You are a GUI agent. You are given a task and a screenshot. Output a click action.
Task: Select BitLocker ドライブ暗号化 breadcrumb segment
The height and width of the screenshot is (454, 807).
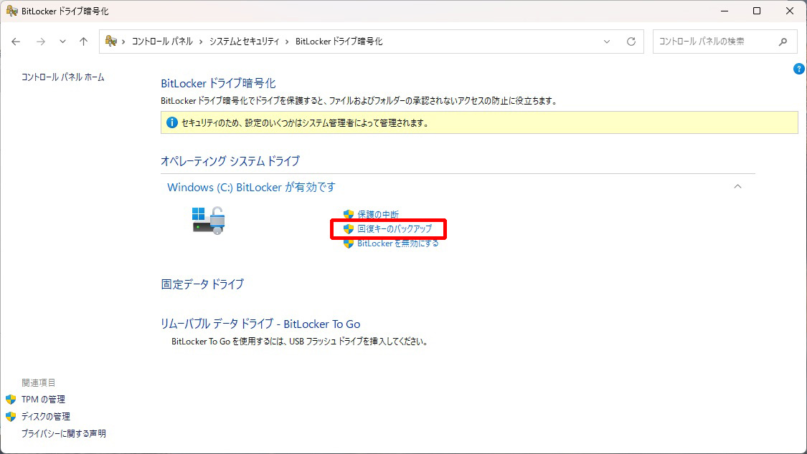pos(339,42)
